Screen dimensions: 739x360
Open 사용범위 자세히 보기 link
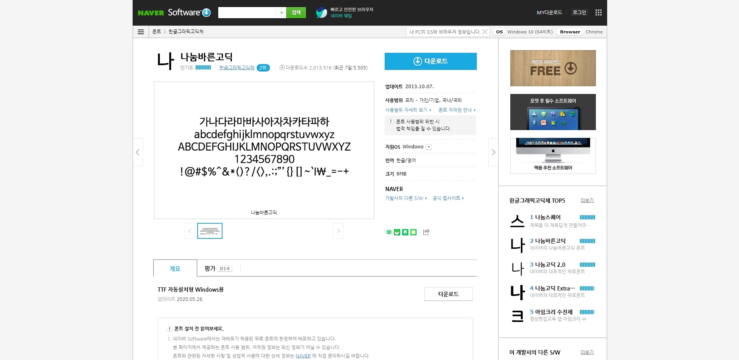408,110
